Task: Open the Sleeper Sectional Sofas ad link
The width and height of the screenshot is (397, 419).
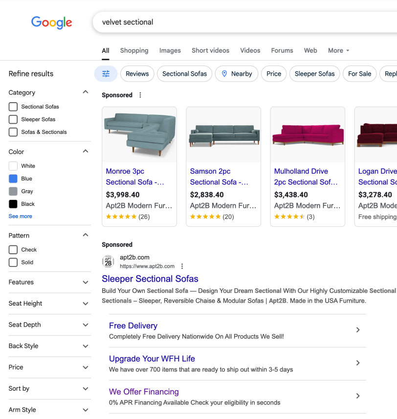Action: pos(150,279)
